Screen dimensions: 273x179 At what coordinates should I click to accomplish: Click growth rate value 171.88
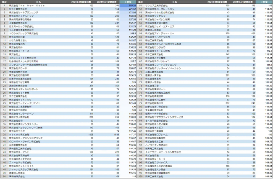point(132,13)
